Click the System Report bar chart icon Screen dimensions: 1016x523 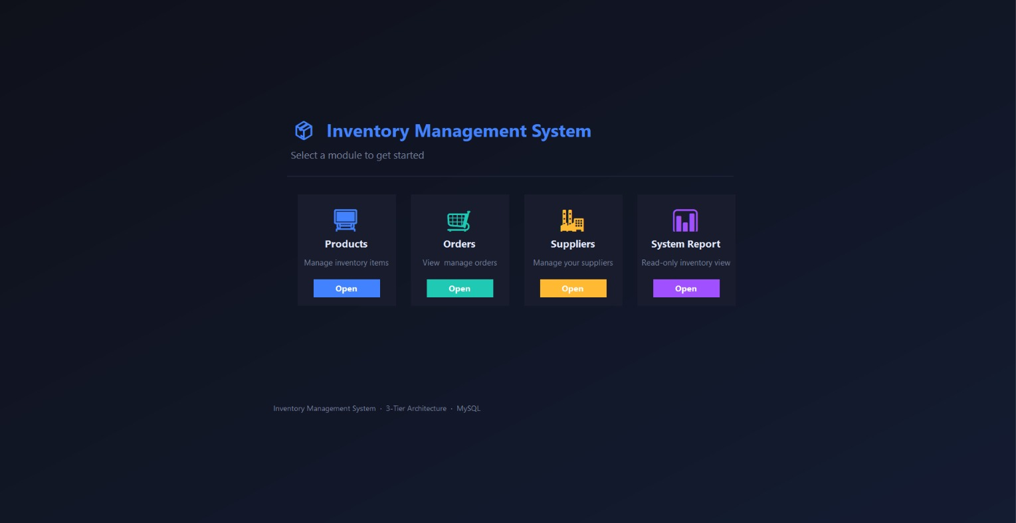click(685, 220)
